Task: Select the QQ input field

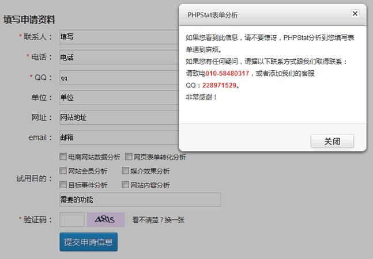Action: point(119,77)
